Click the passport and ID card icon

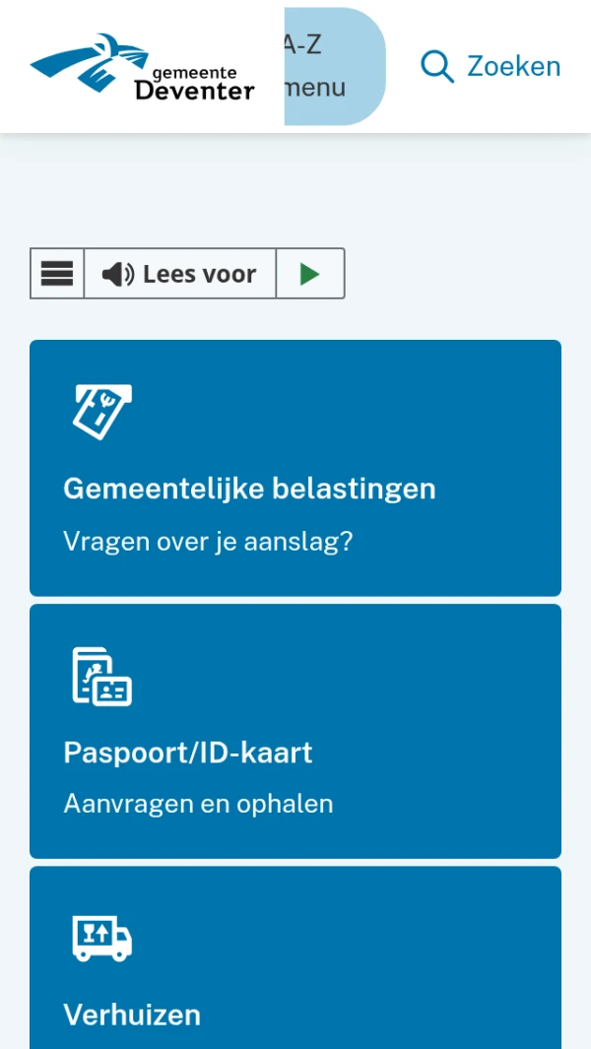pos(101,676)
